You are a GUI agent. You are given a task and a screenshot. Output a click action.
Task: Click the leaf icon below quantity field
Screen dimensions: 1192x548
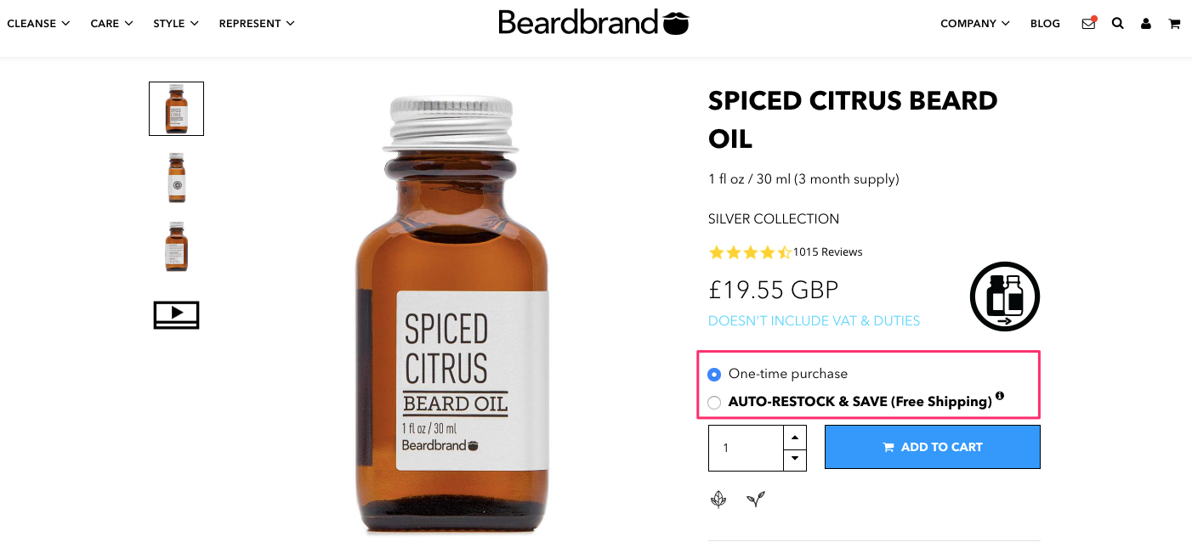click(718, 500)
